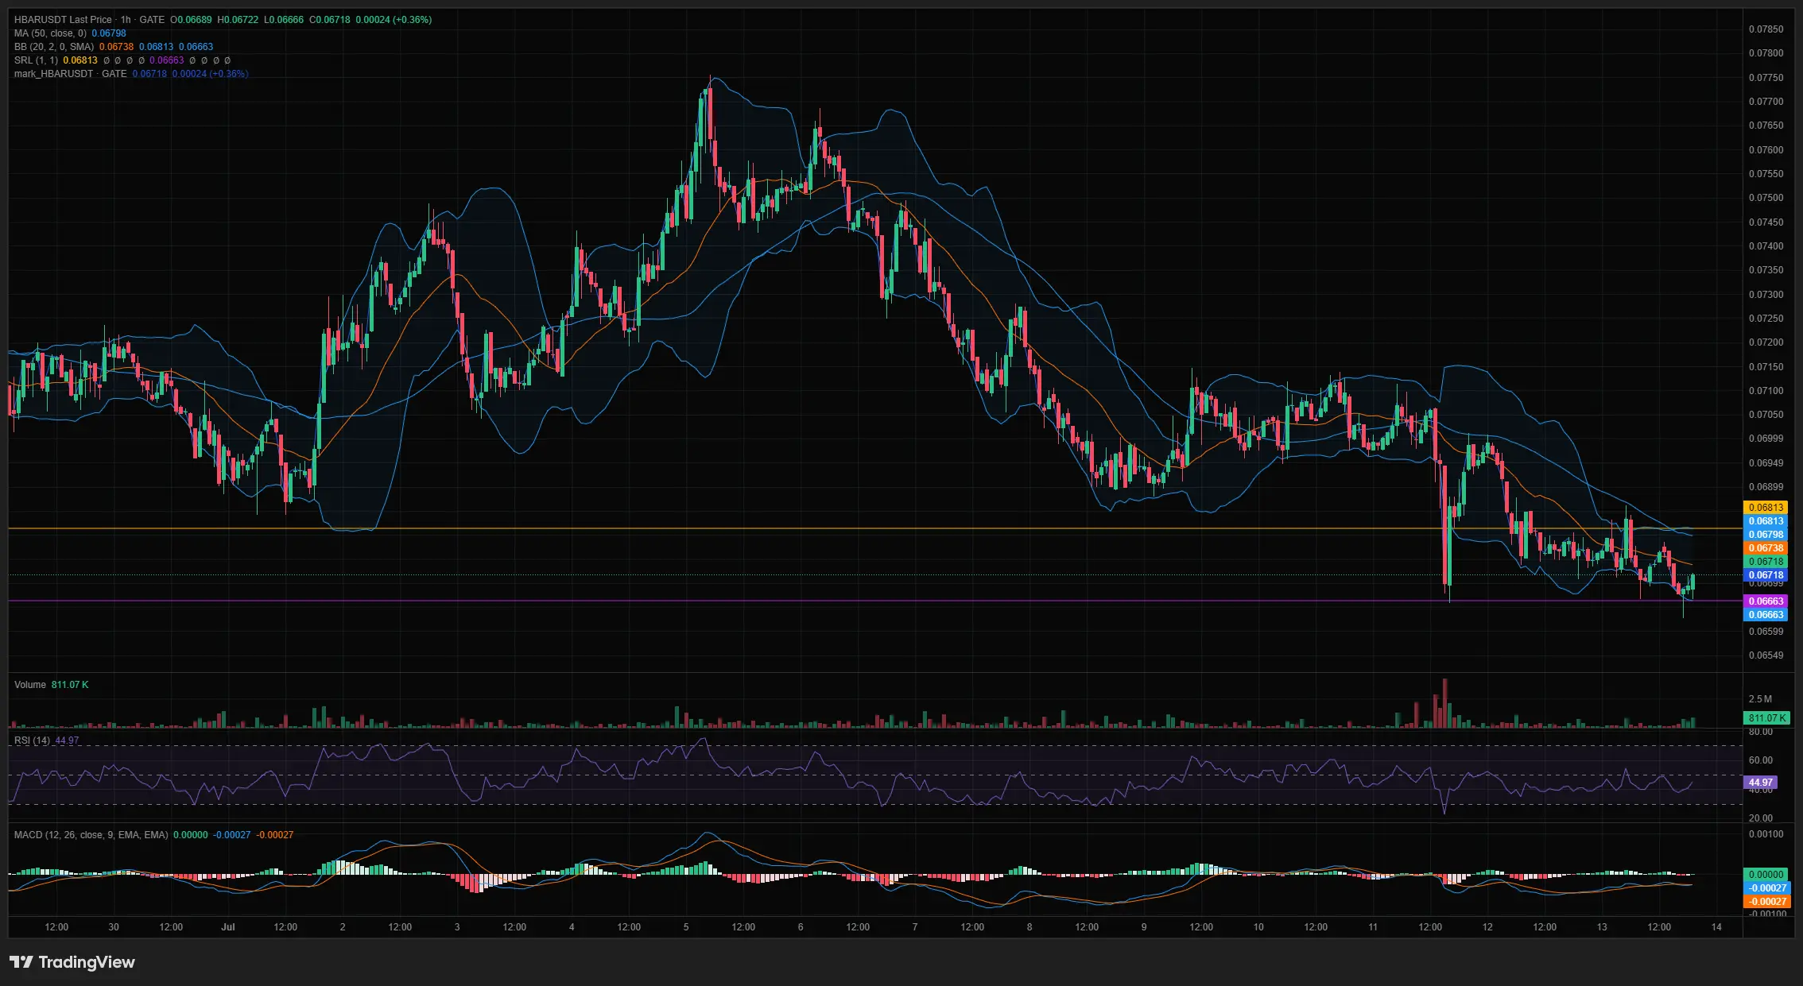The width and height of the screenshot is (1803, 986).
Task: Click the 0.07100 price axis label
Action: pos(1766,390)
